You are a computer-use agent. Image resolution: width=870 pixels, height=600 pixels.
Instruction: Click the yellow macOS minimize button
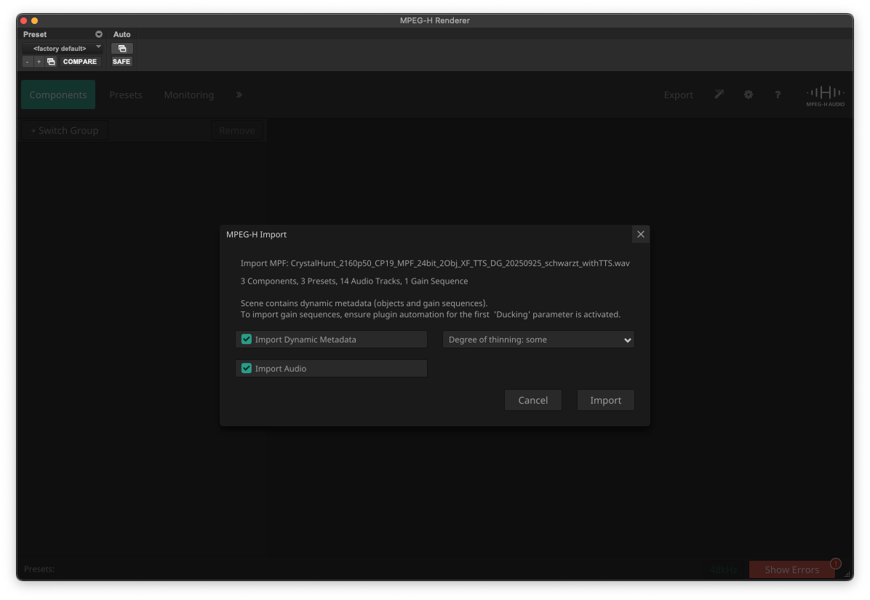(x=34, y=20)
